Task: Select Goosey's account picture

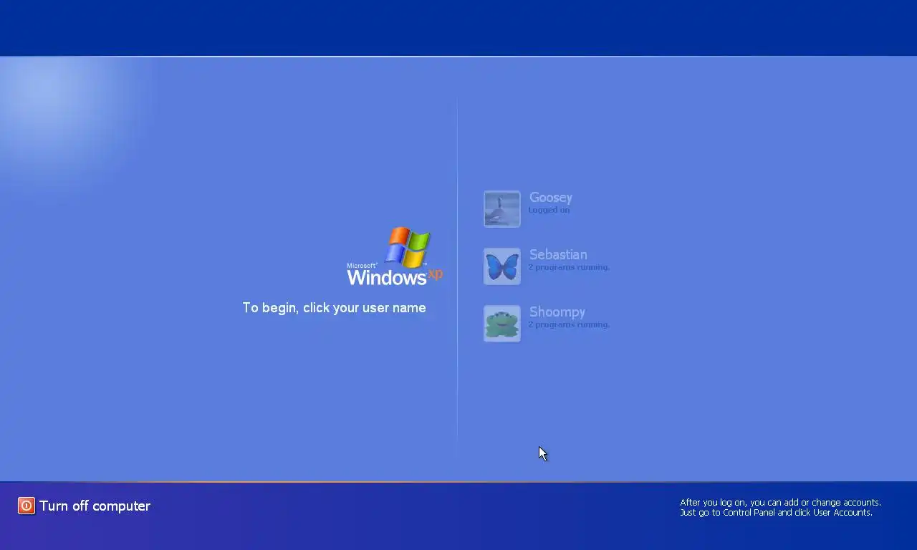Action: 502,209
